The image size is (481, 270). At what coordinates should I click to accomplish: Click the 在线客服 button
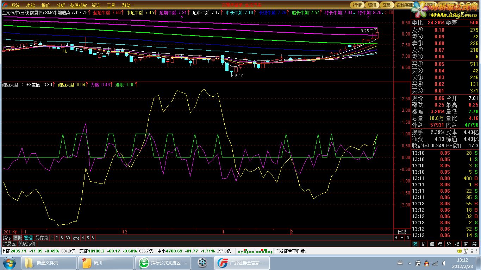(405, 5)
